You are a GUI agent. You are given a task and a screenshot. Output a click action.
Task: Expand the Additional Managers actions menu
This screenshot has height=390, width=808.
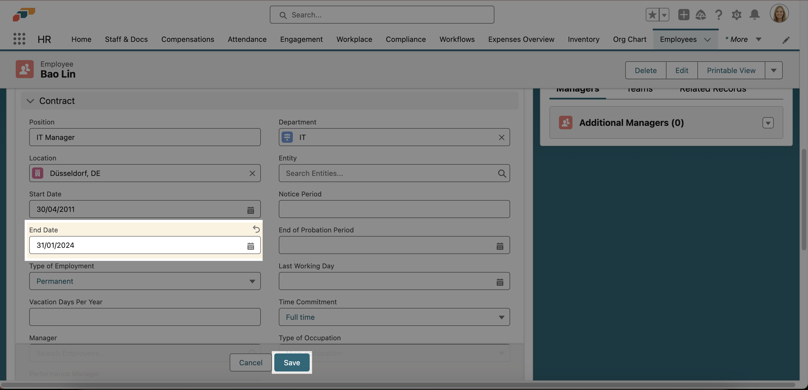pyautogui.click(x=768, y=123)
